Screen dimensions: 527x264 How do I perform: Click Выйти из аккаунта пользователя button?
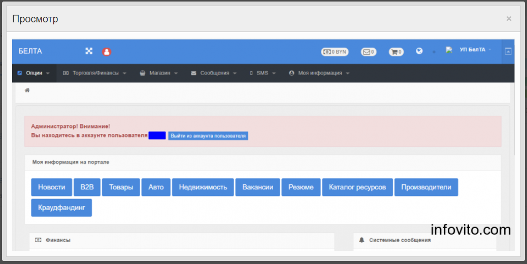[208, 136]
